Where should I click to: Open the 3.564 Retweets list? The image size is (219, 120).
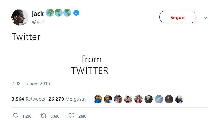[28, 99]
